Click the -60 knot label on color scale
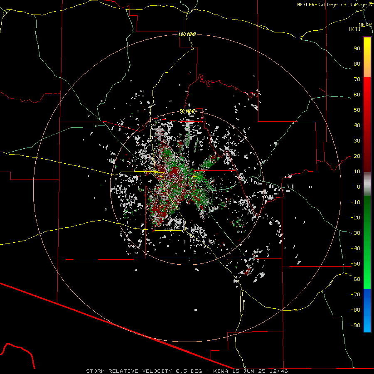374x374 pixels. click(x=355, y=279)
